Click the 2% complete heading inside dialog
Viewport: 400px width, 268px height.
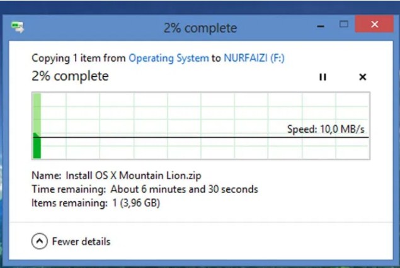click(x=70, y=76)
